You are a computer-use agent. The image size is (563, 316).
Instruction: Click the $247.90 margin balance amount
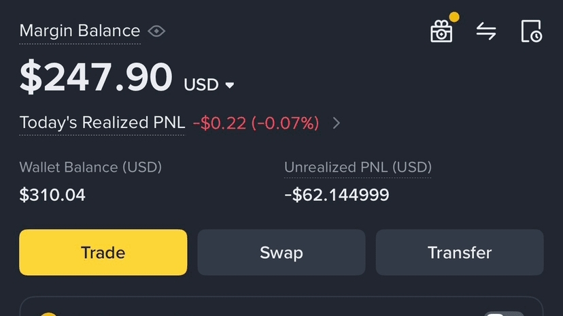pyautogui.click(x=96, y=77)
